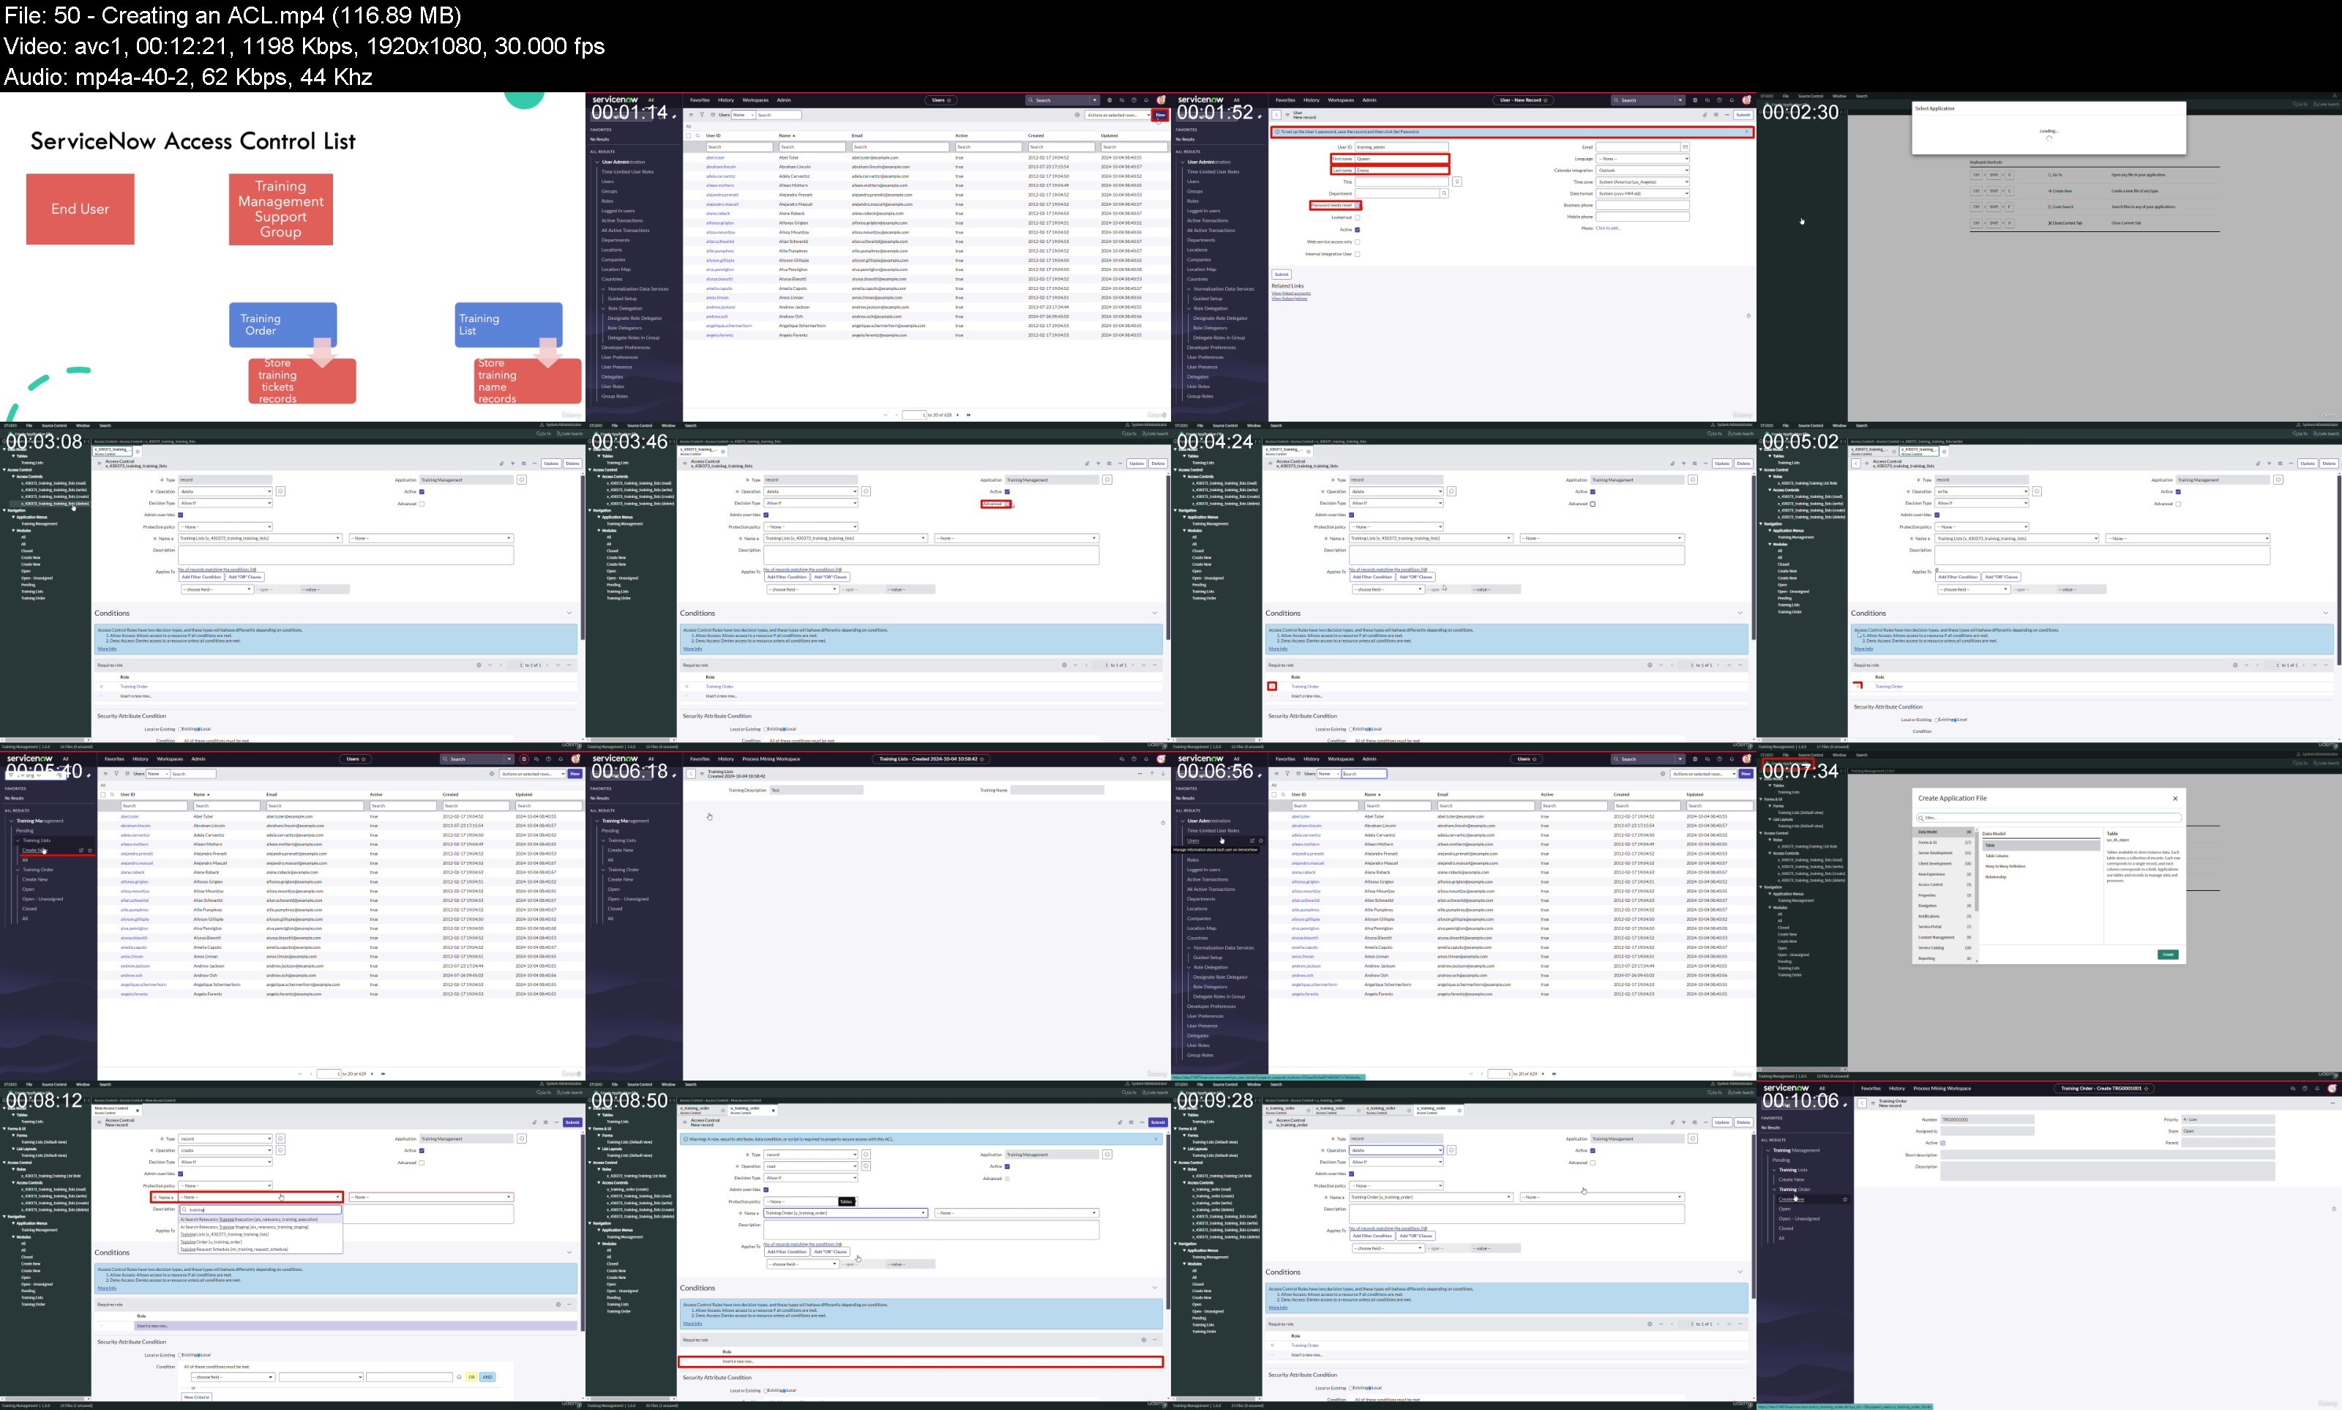Open Operation dropdown in 00:03:08 frame

tap(226, 491)
